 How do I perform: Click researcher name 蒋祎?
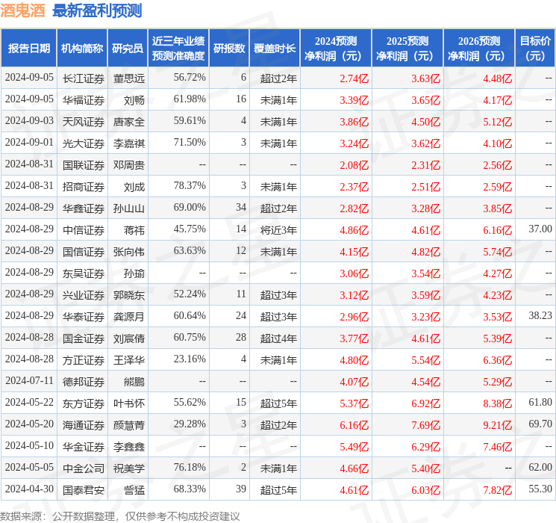coord(134,230)
